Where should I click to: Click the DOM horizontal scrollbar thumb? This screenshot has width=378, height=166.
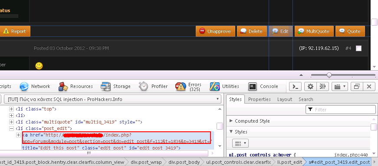pos(89,153)
